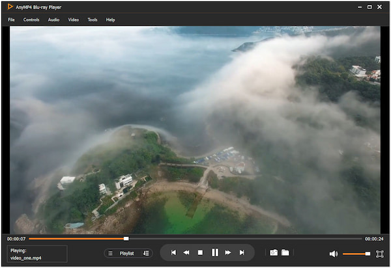Viewport: 391px width, 268px height.
Task: Open the Controls menu
Action: pos(31,20)
